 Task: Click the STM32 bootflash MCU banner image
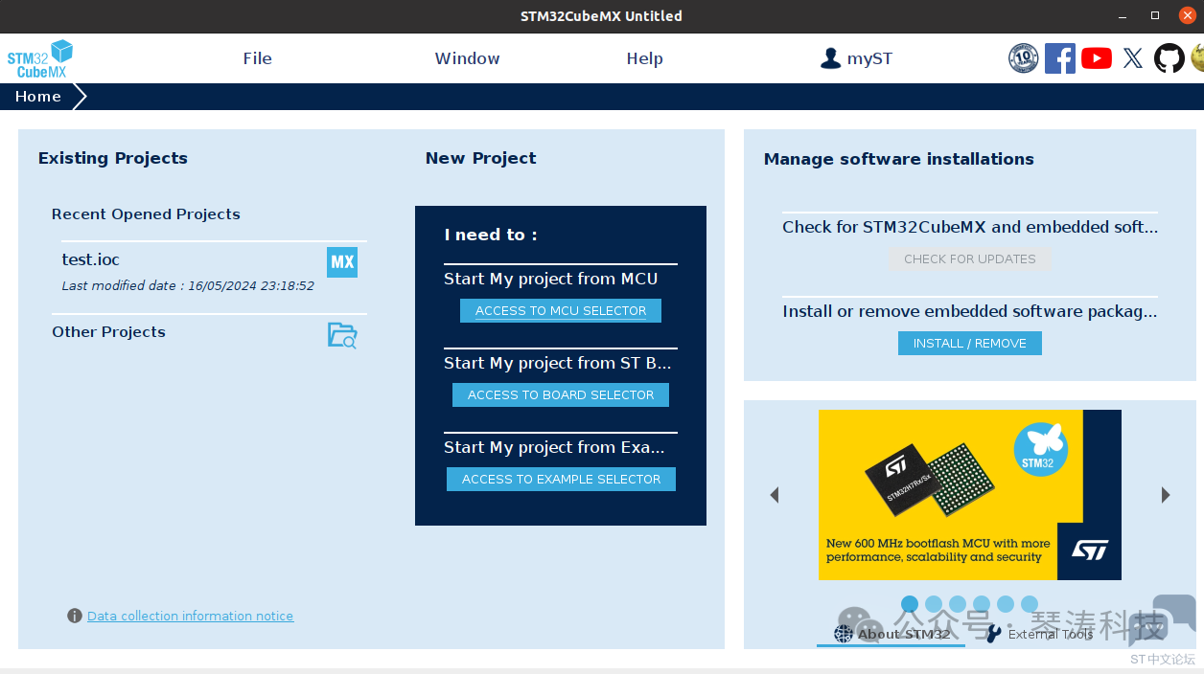point(970,495)
